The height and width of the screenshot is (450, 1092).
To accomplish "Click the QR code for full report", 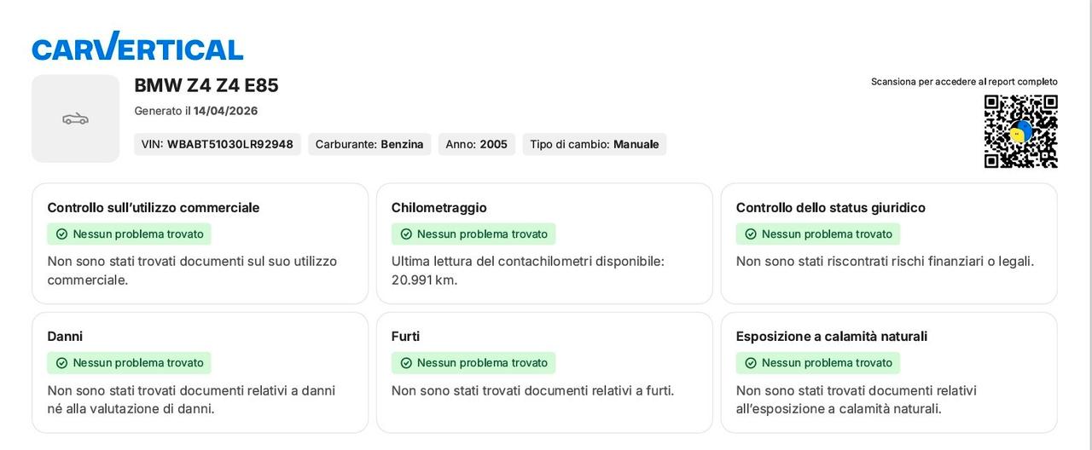I will tap(1020, 131).
